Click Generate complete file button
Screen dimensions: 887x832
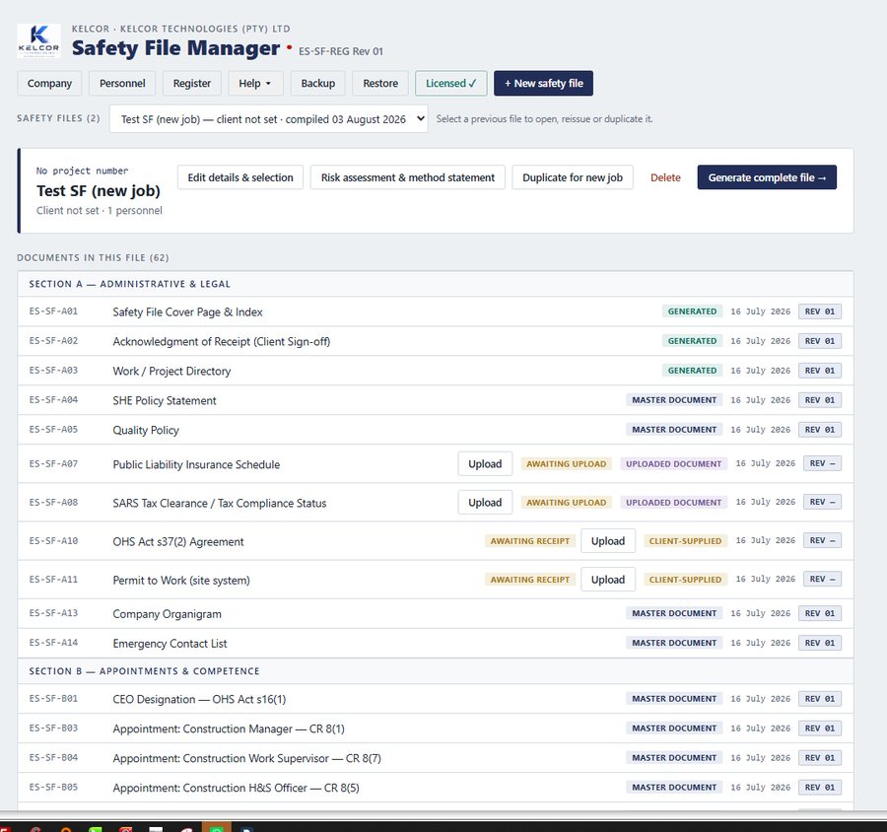point(767,177)
